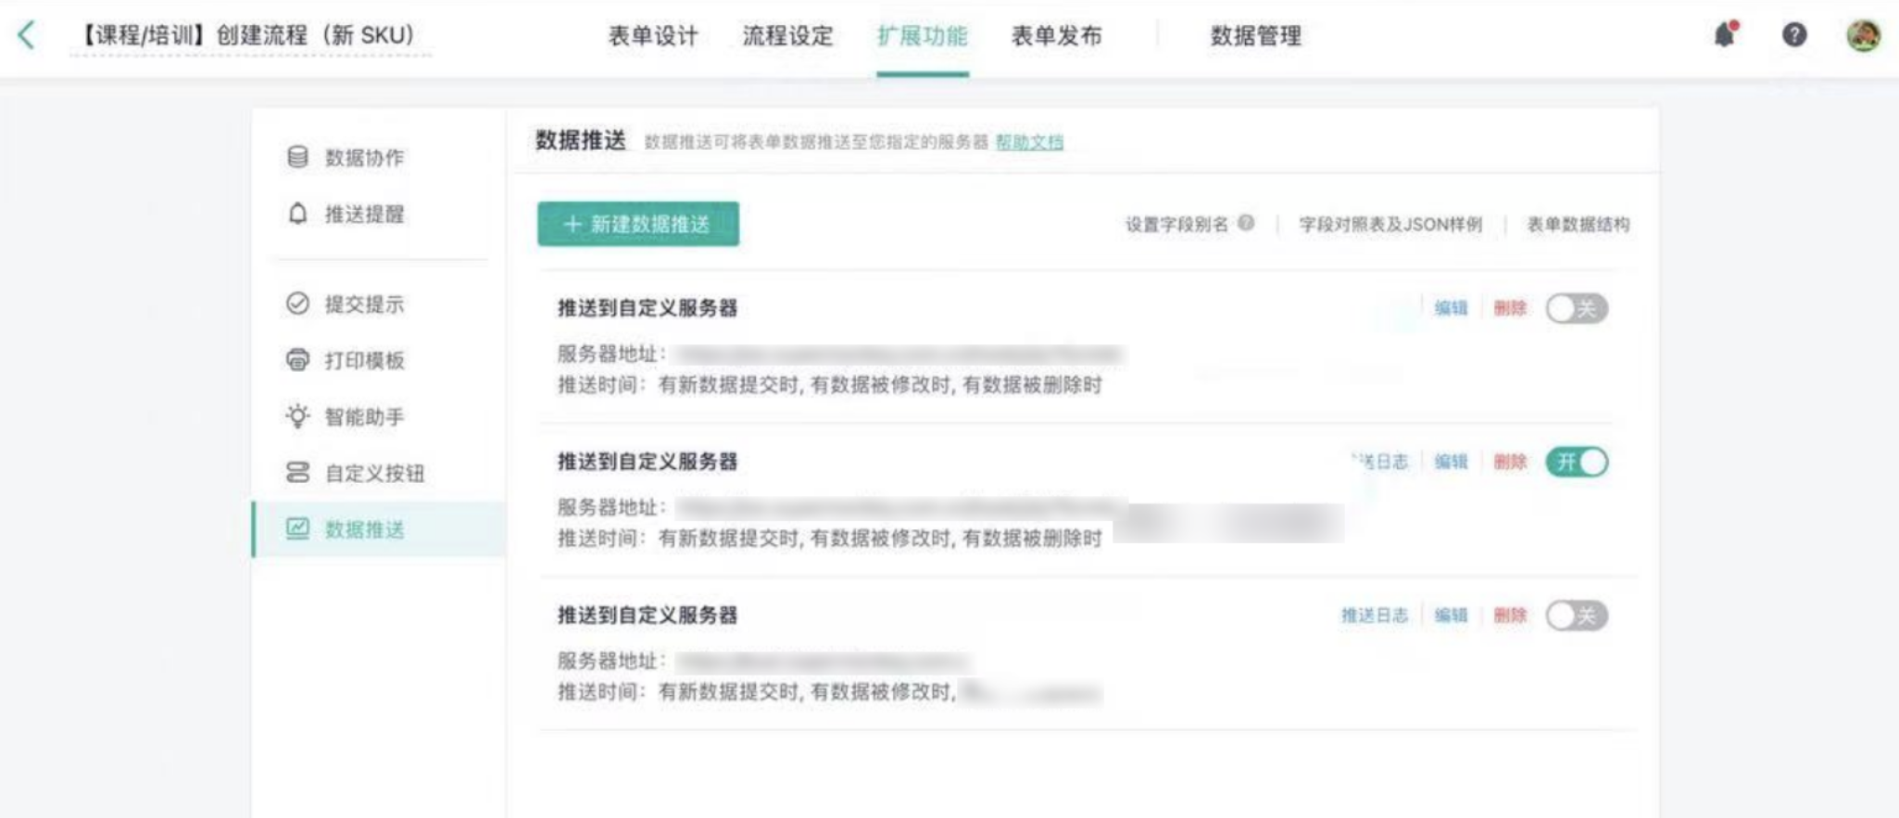Viewport: 1899px width, 818px height.
Task: Open 数据协作 in the sidebar
Action: (362, 157)
